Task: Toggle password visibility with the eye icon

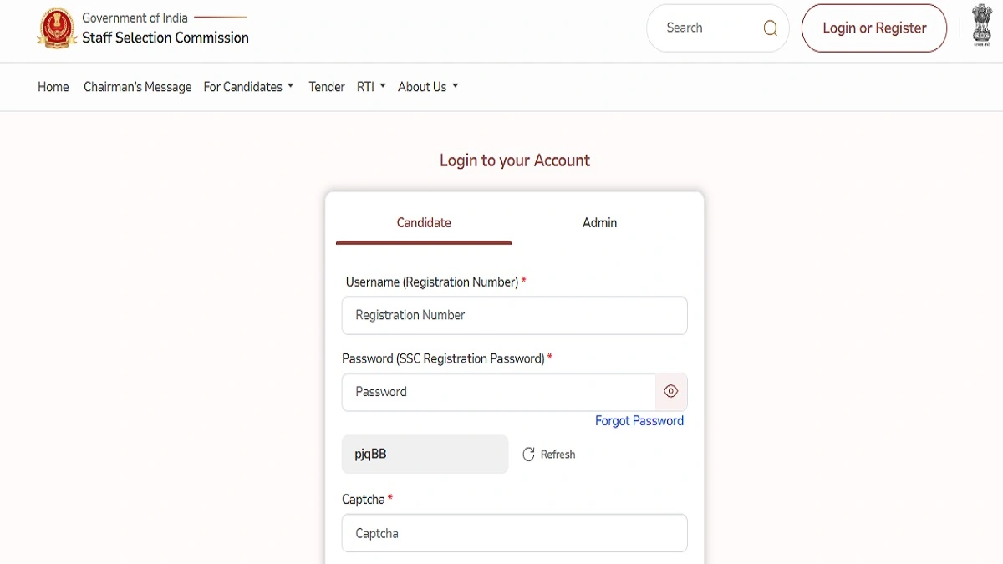Action: (x=670, y=391)
